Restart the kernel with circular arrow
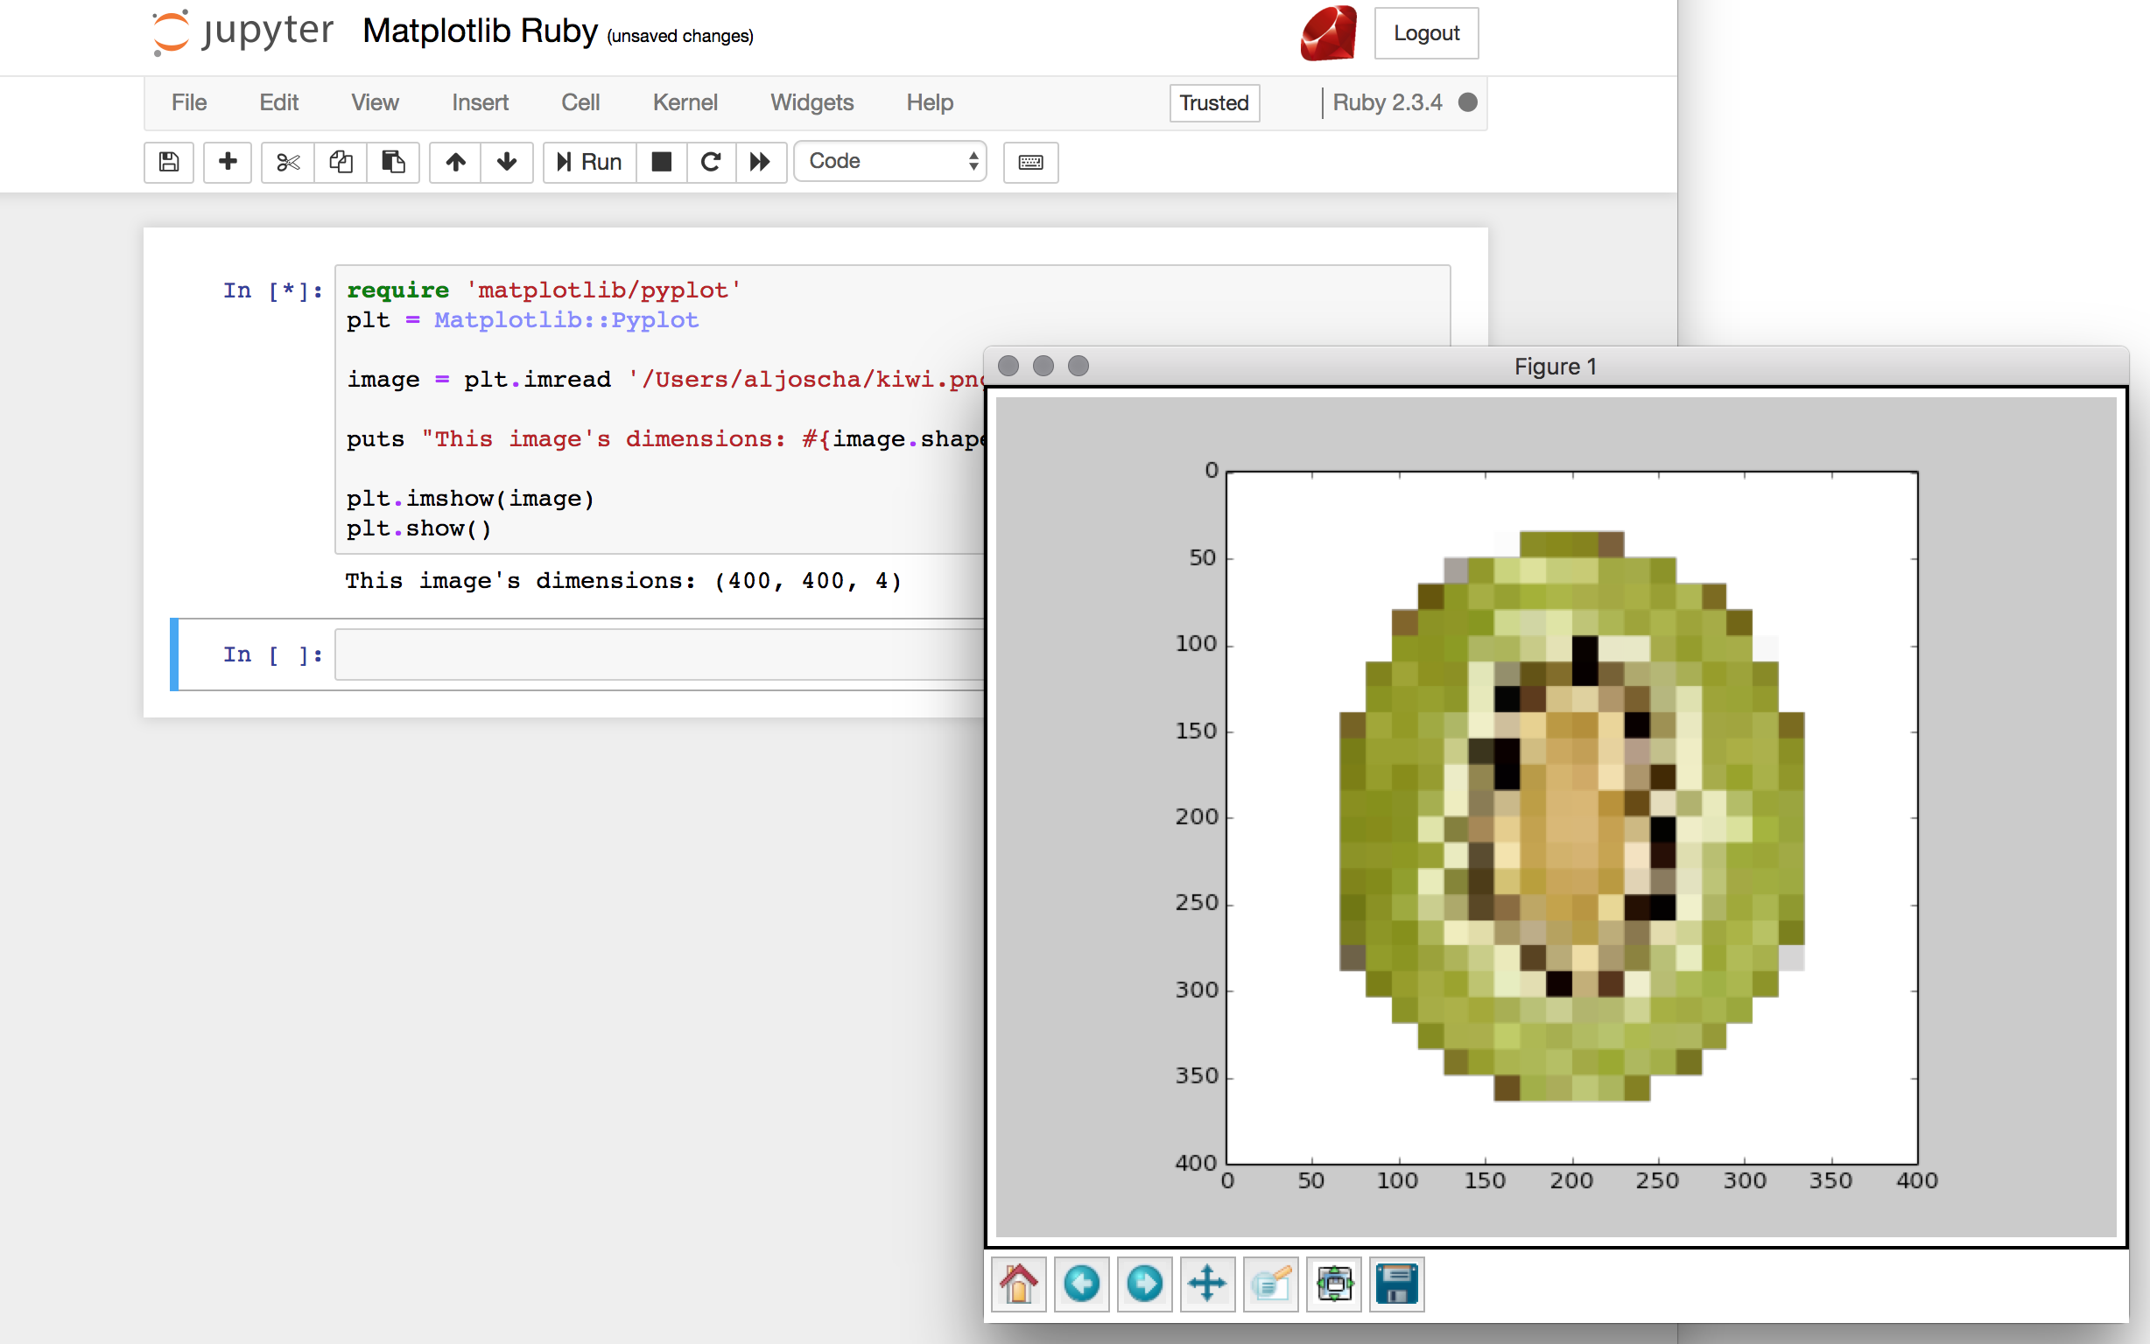 (711, 162)
